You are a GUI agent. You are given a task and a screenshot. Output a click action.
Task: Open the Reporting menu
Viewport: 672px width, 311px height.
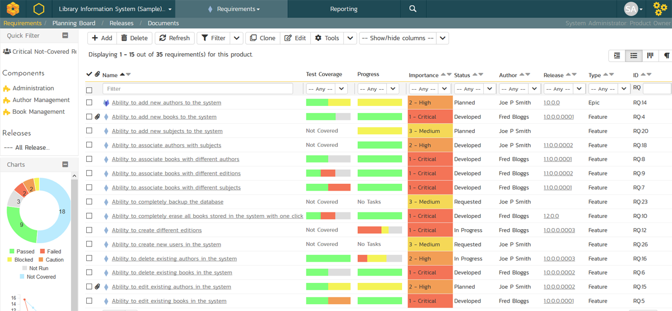point(344,9)
